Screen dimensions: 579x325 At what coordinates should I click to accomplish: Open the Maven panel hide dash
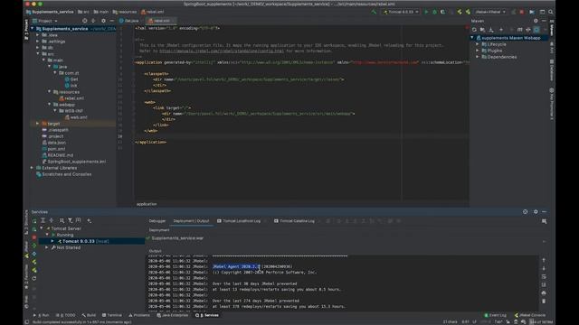[x=544, y=21]
